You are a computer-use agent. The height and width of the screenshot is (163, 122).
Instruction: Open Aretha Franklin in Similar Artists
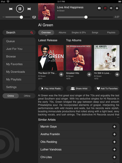79,134
